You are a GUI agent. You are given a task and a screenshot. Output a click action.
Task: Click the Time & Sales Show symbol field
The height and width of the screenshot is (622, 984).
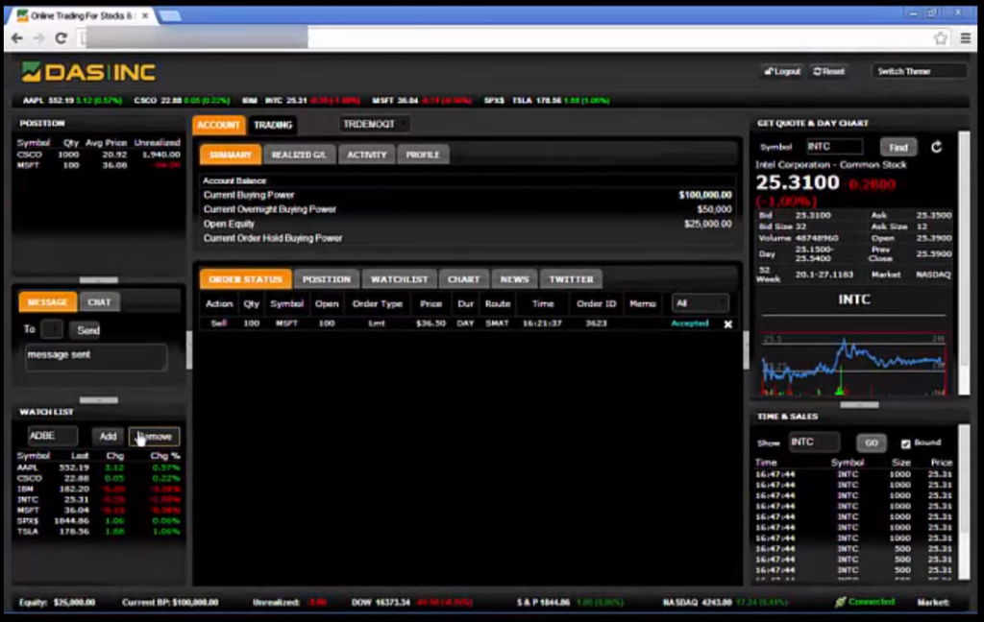[814, 443]
